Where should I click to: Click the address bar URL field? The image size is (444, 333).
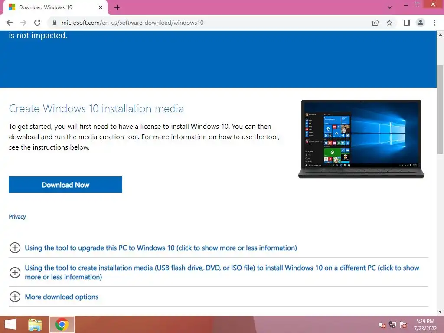coord(209,23)
